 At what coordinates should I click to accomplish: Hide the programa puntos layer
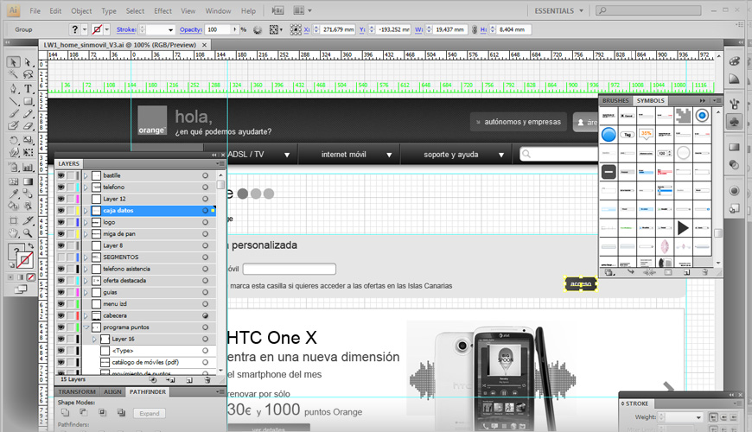click(61, 327)
